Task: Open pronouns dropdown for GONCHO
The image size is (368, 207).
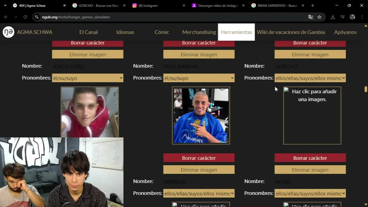Action: coord(310,78)
